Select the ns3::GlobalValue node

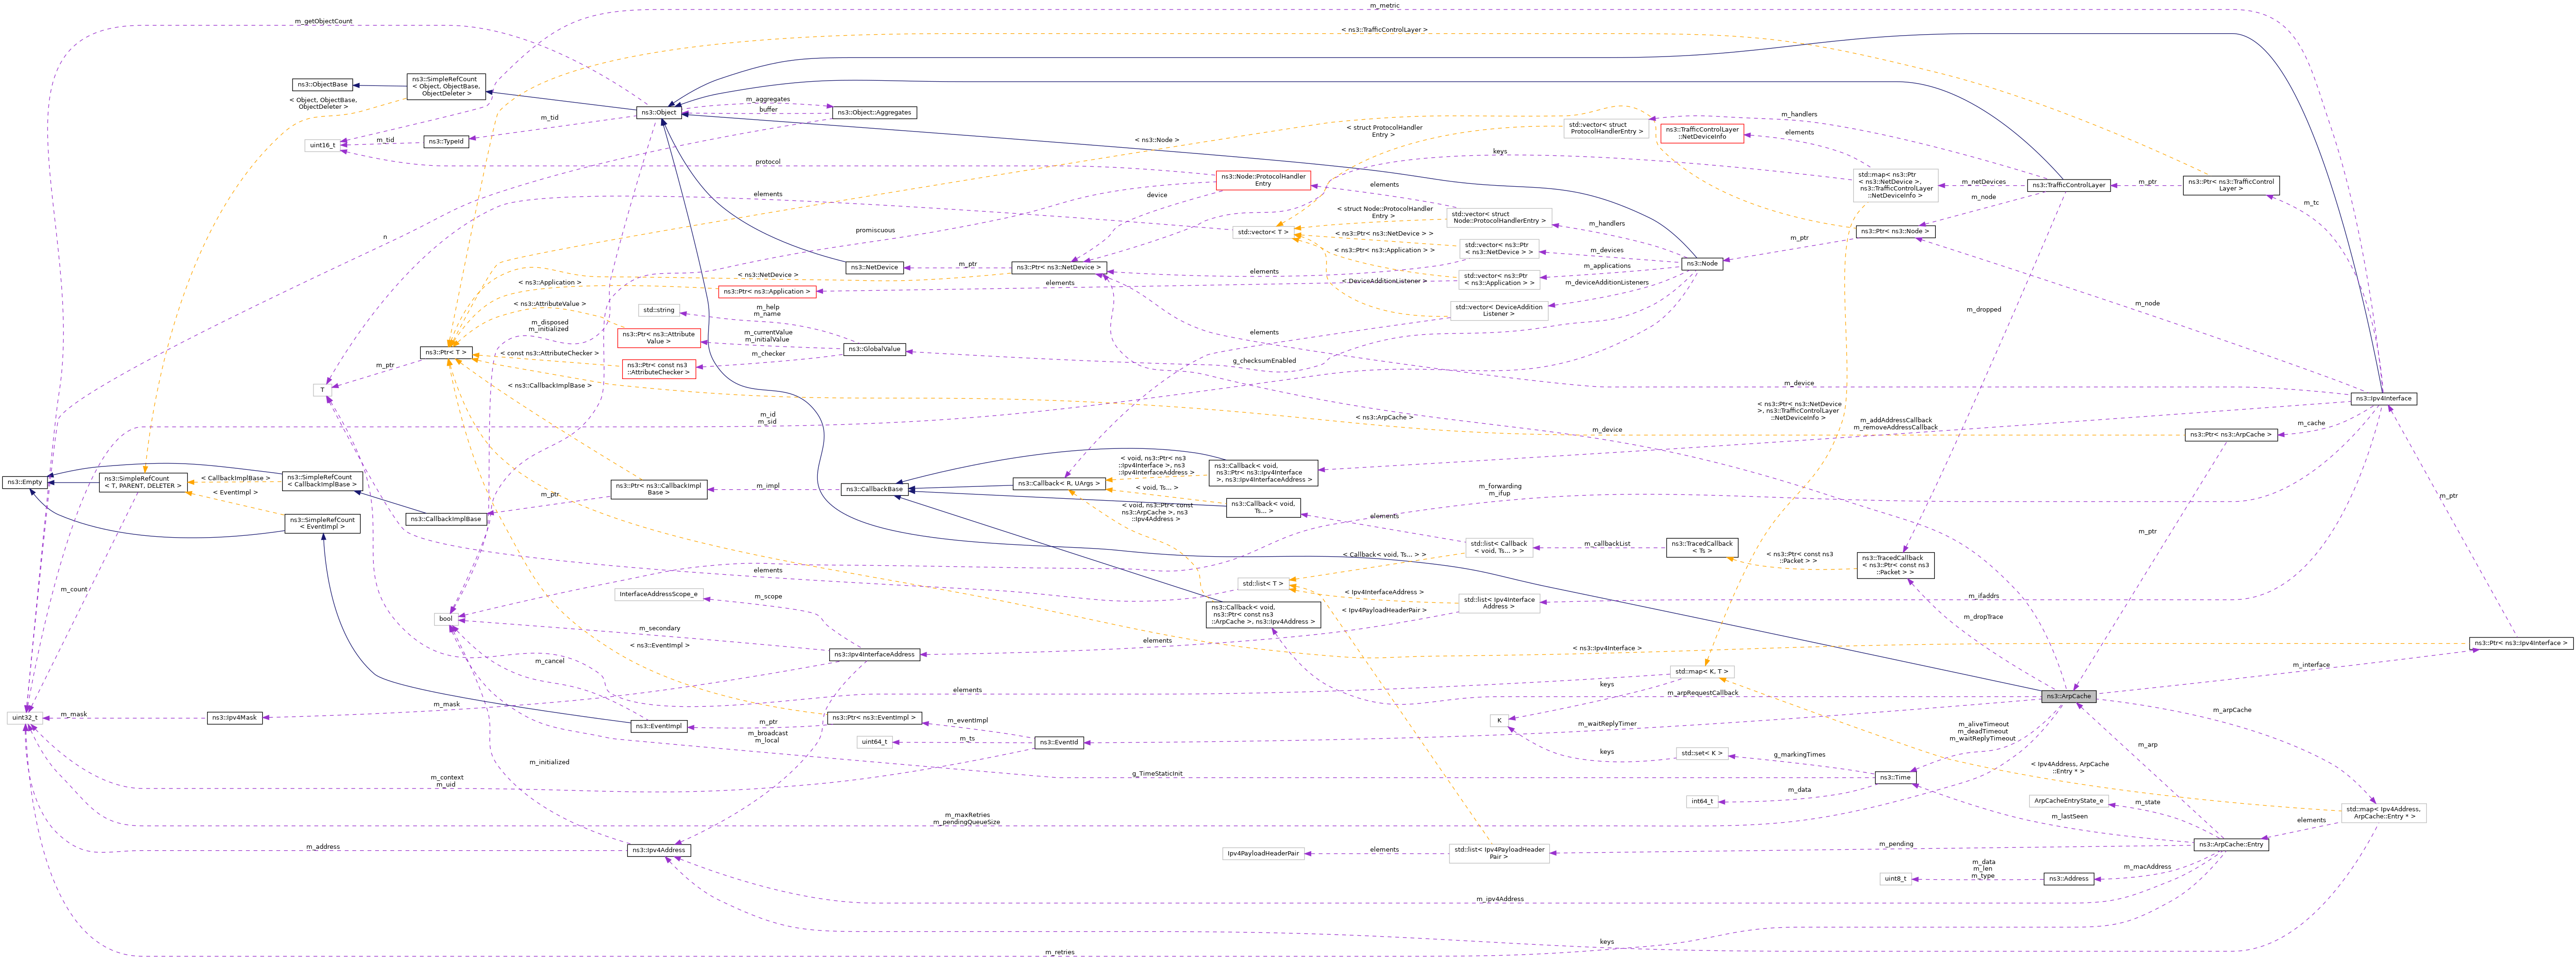pos(875,349)
